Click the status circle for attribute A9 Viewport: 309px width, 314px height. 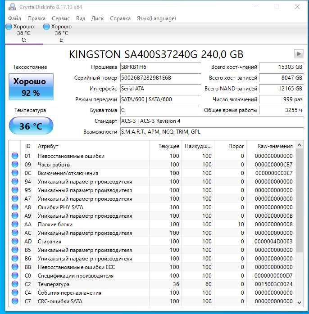[x=15, y=215]
